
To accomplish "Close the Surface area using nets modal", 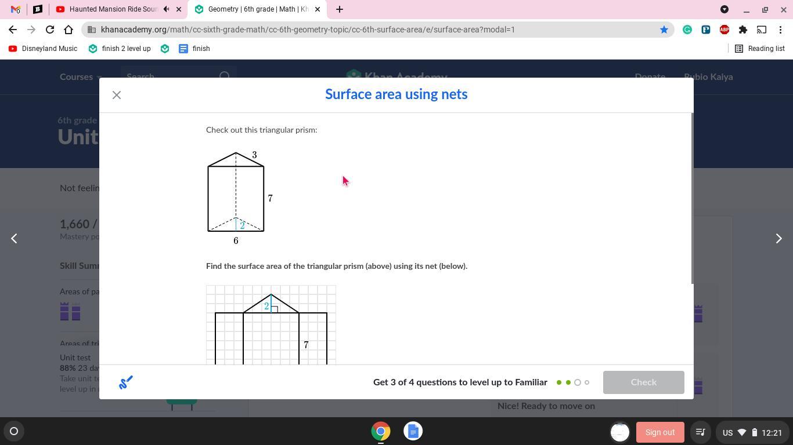I will click(x=117, y=95).
